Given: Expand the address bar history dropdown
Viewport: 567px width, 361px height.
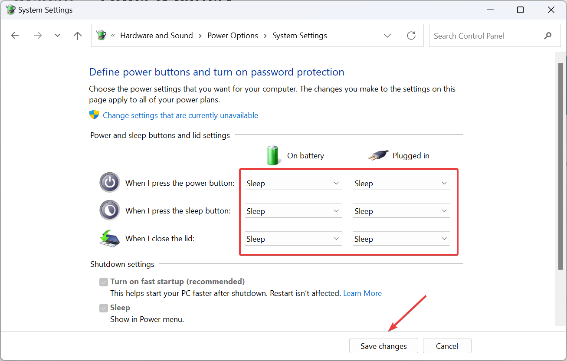Looking at the screenshot, I should pyautogui.click(x=387, y=36).
